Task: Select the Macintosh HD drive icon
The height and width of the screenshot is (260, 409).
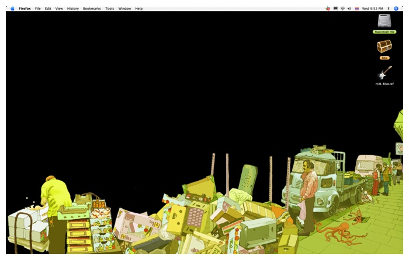Action: click(384, 21)
